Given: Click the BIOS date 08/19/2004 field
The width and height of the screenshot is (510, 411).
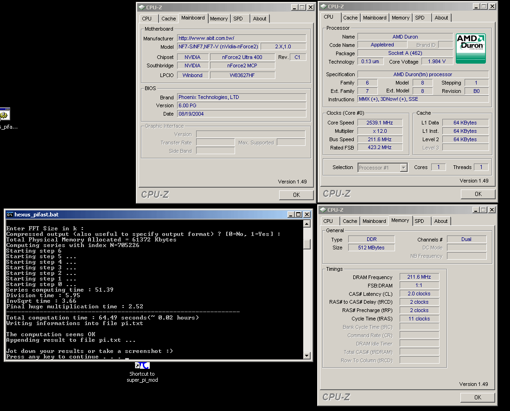Looking at the screenshot, I should click(242, 114).
